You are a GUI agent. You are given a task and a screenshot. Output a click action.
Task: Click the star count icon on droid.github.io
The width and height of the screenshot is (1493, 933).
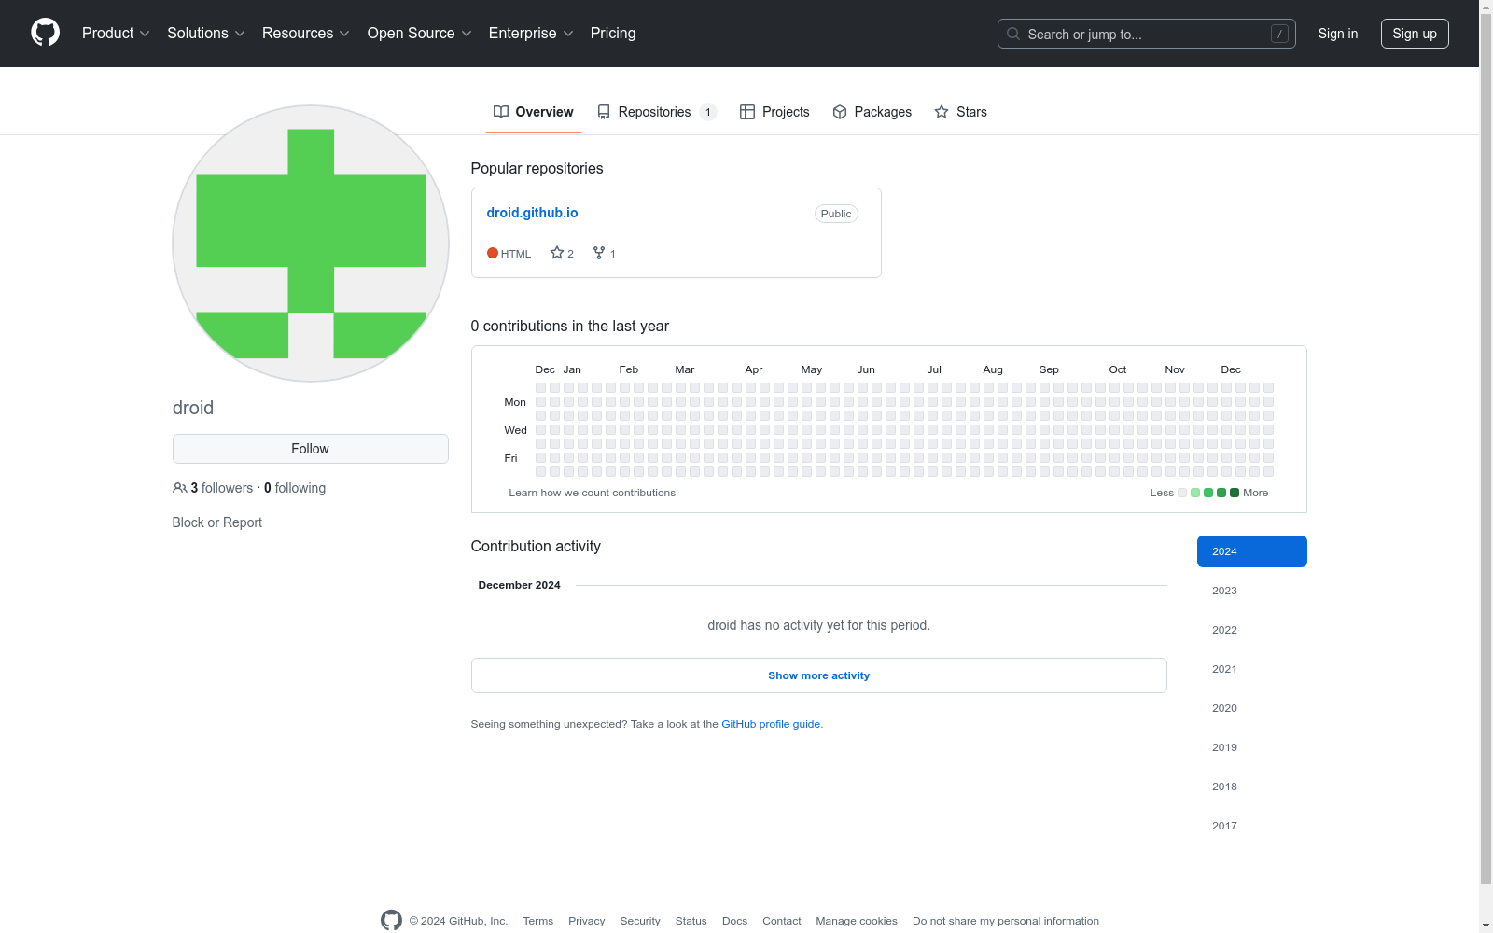pyautogui.click(x=557, y=253)
